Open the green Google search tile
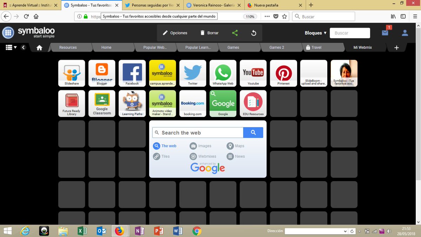This screenshot has height=237, width=421. [x=223, y=104]
